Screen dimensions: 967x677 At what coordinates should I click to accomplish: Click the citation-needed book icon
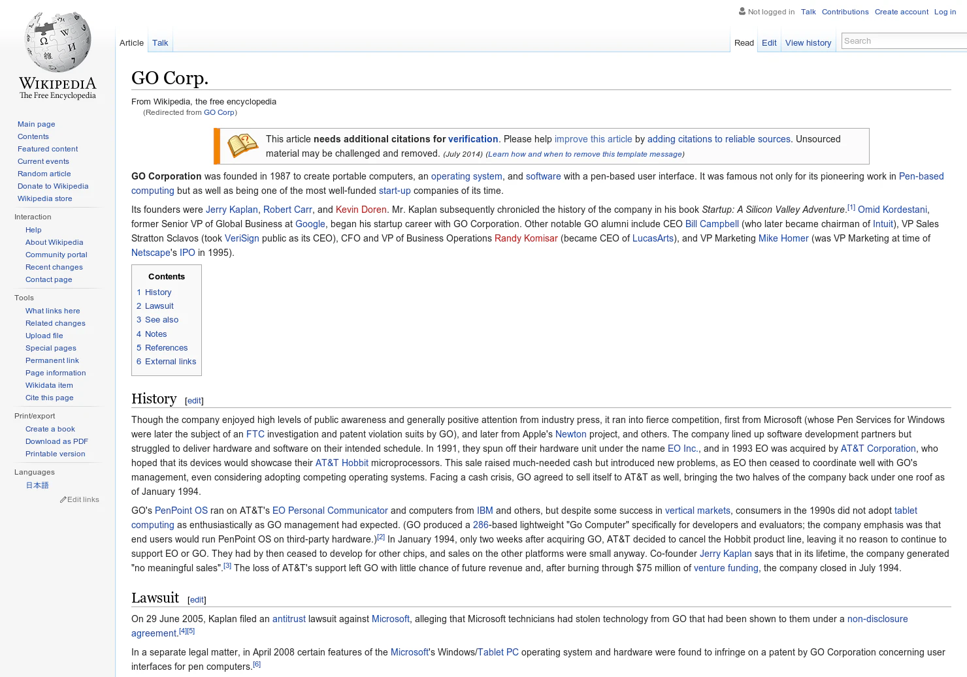242,146
